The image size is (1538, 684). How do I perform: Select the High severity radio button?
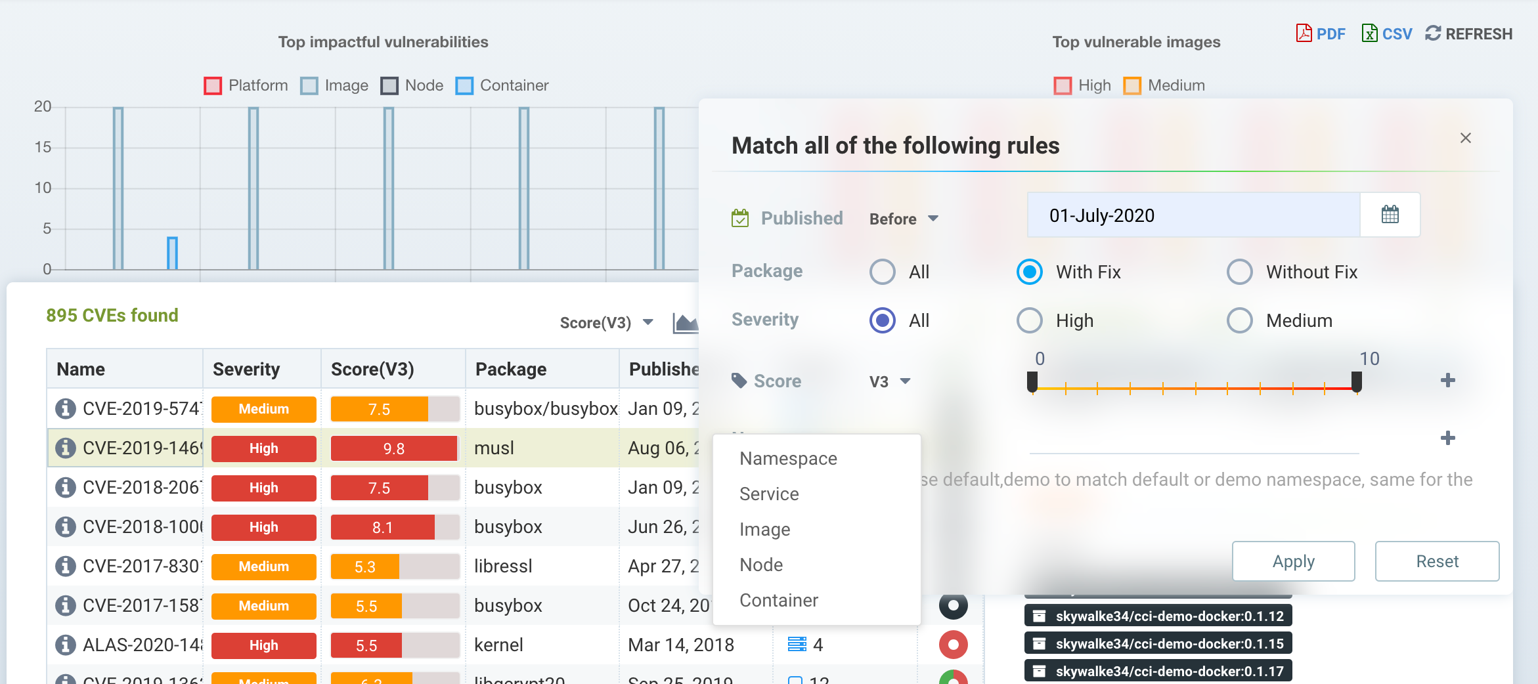1030,320
